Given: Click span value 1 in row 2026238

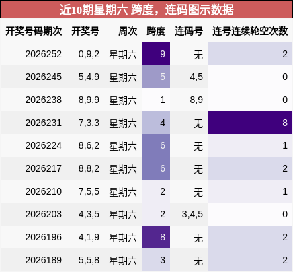Looking at the screenshot, I should click(x=156, y=100).
